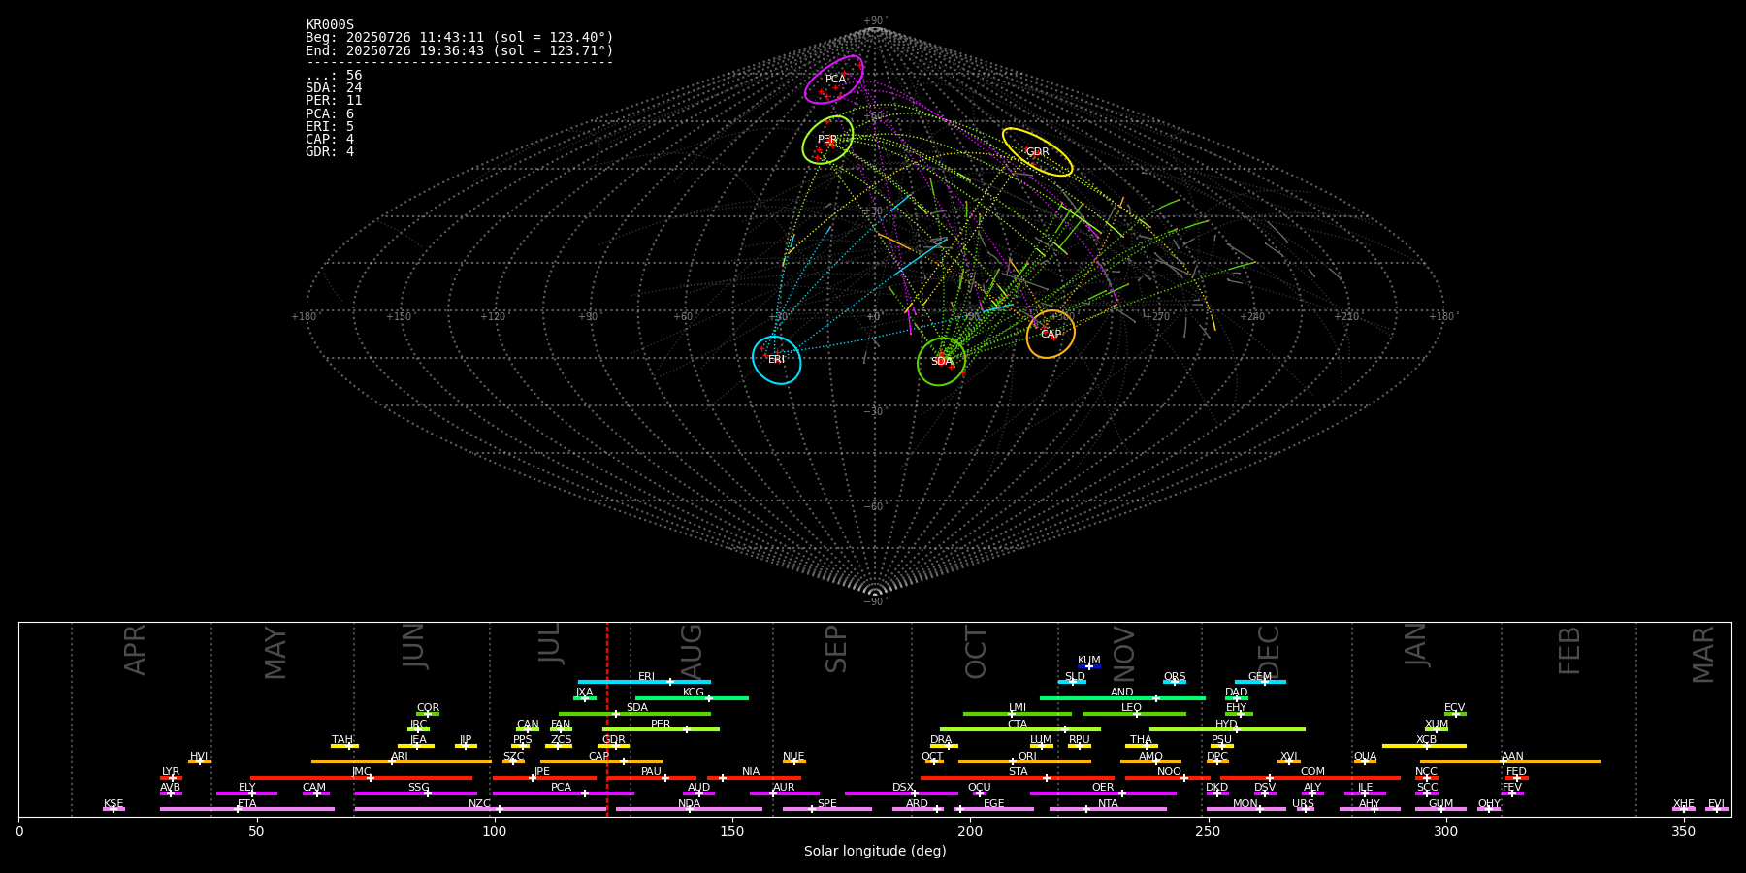The image size is (1746, 873).
Task: Click the 'PER: 11' count entry
Action: (334, 101)
